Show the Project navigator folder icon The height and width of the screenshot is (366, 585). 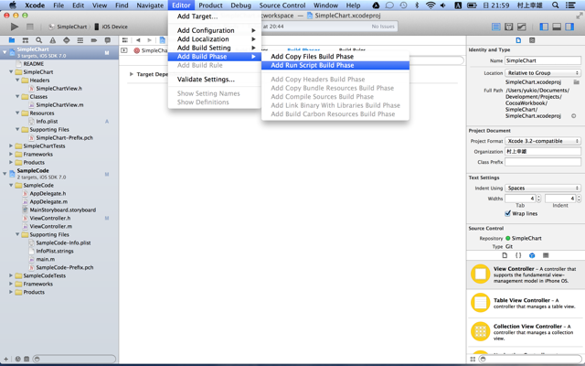pyautogui.click(x=12, y=40)
